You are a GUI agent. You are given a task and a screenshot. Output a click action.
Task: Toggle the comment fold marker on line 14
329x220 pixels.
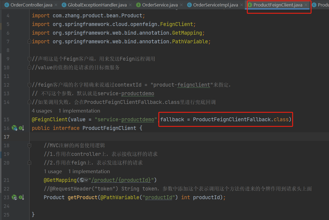29,102
